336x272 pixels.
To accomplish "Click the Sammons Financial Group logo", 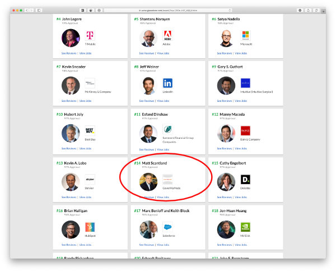I will coord(167,129).
